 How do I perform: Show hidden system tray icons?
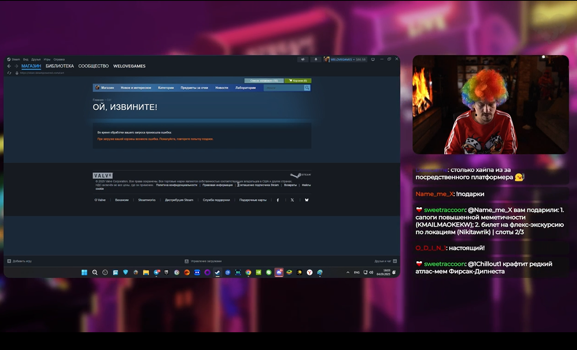coord(348,272)
